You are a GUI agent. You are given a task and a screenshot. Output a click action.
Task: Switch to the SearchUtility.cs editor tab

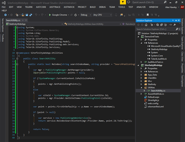point(13,20)
